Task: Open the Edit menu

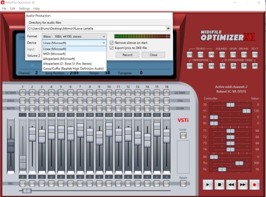Action: pos(12,9)
